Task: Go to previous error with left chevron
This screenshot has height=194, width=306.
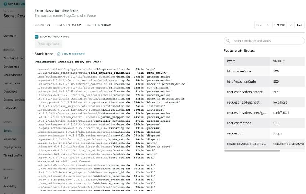Action: click(x=268, y=25)
